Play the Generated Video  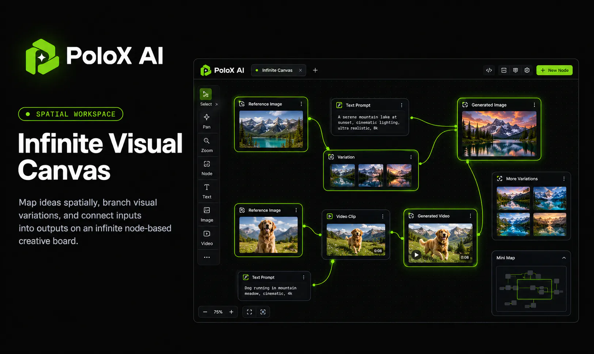click(x=416, y=255)
